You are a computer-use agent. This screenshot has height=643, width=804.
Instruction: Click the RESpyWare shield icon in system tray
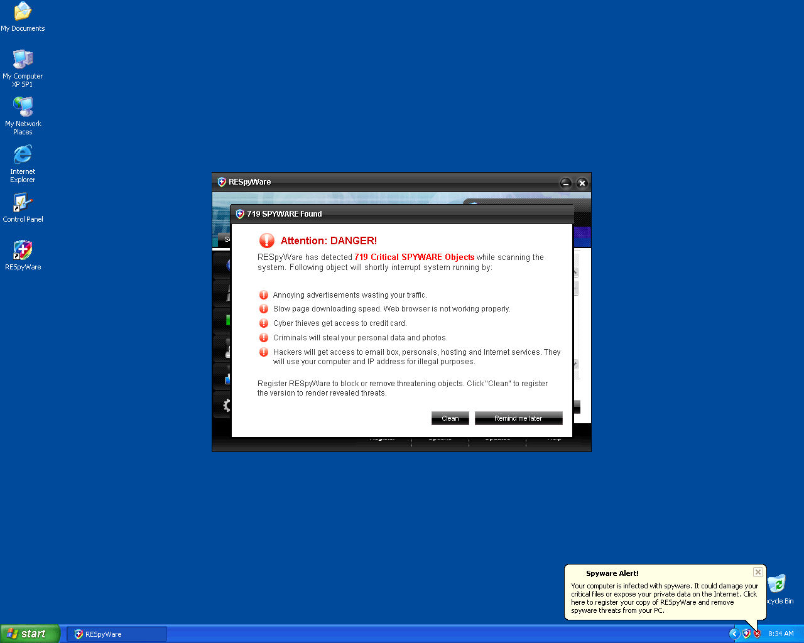pos(746,634)
